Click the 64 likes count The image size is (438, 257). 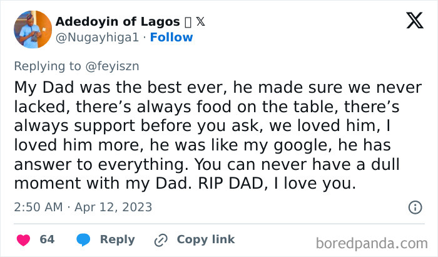(x=47, y=239)
